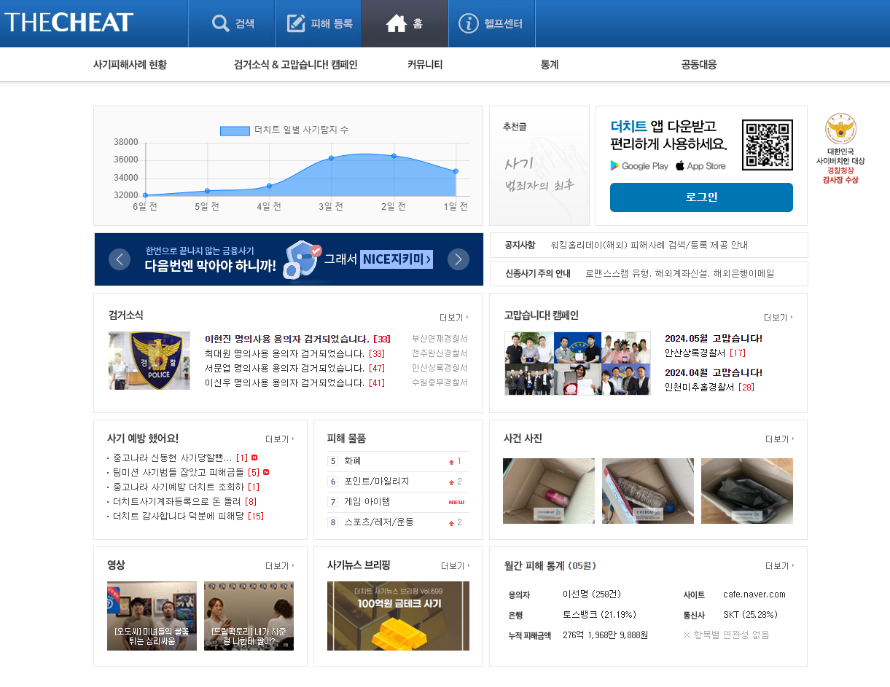Click the police award emblem
Screen dimensions: 890x687
click(840, 128)
